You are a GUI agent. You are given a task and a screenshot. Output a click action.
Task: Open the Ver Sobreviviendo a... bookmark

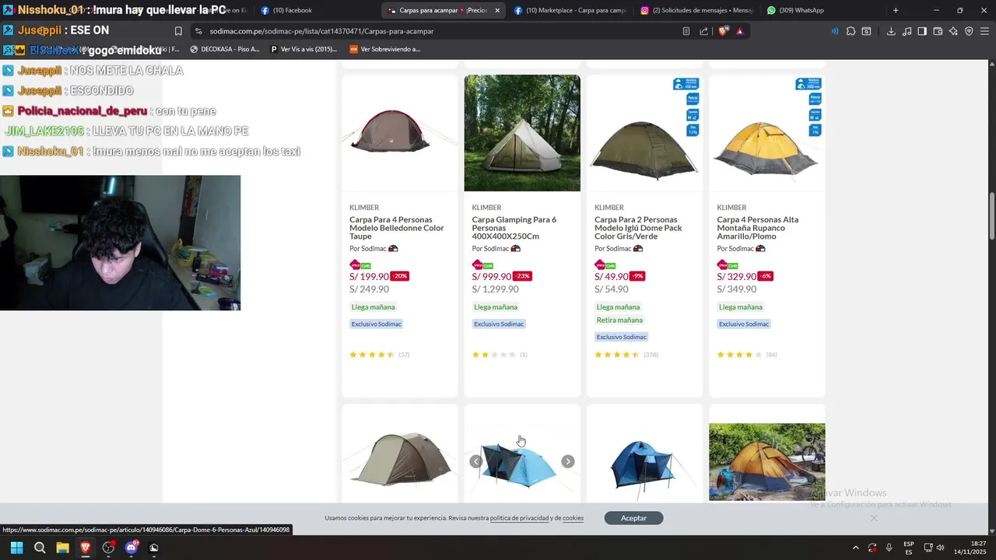384,49
